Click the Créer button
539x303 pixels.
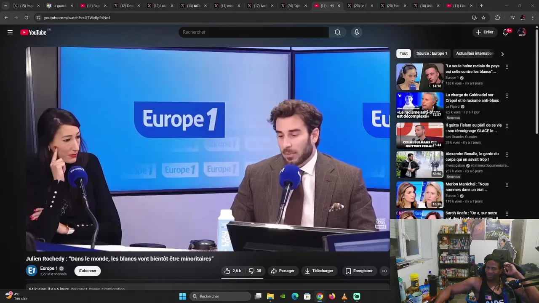coord(484,32)
